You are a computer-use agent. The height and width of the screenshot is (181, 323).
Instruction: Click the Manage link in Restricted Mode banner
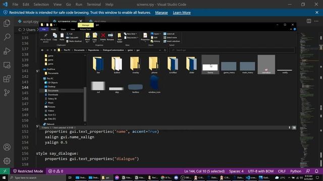[x=161, y=13]
